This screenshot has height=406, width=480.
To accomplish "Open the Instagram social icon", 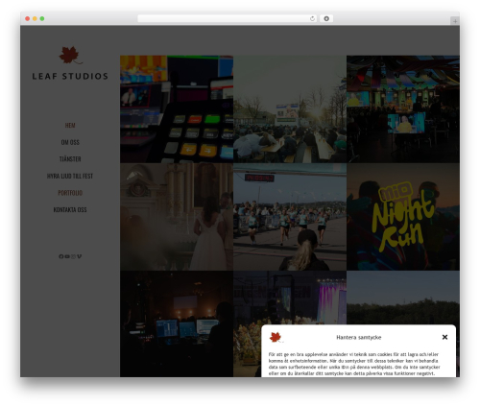I will click(73, 256).
